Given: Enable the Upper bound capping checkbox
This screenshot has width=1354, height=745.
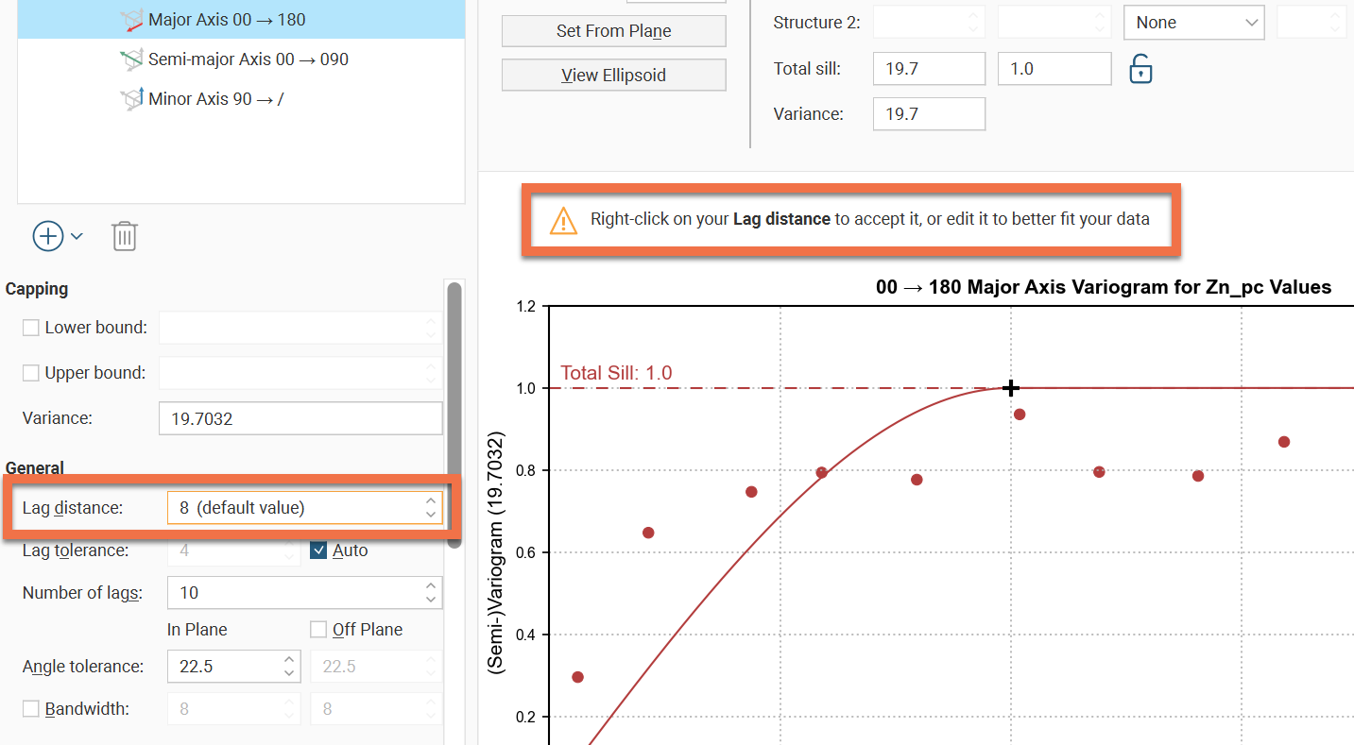Looking at the screenshot, I should point(31,373).
